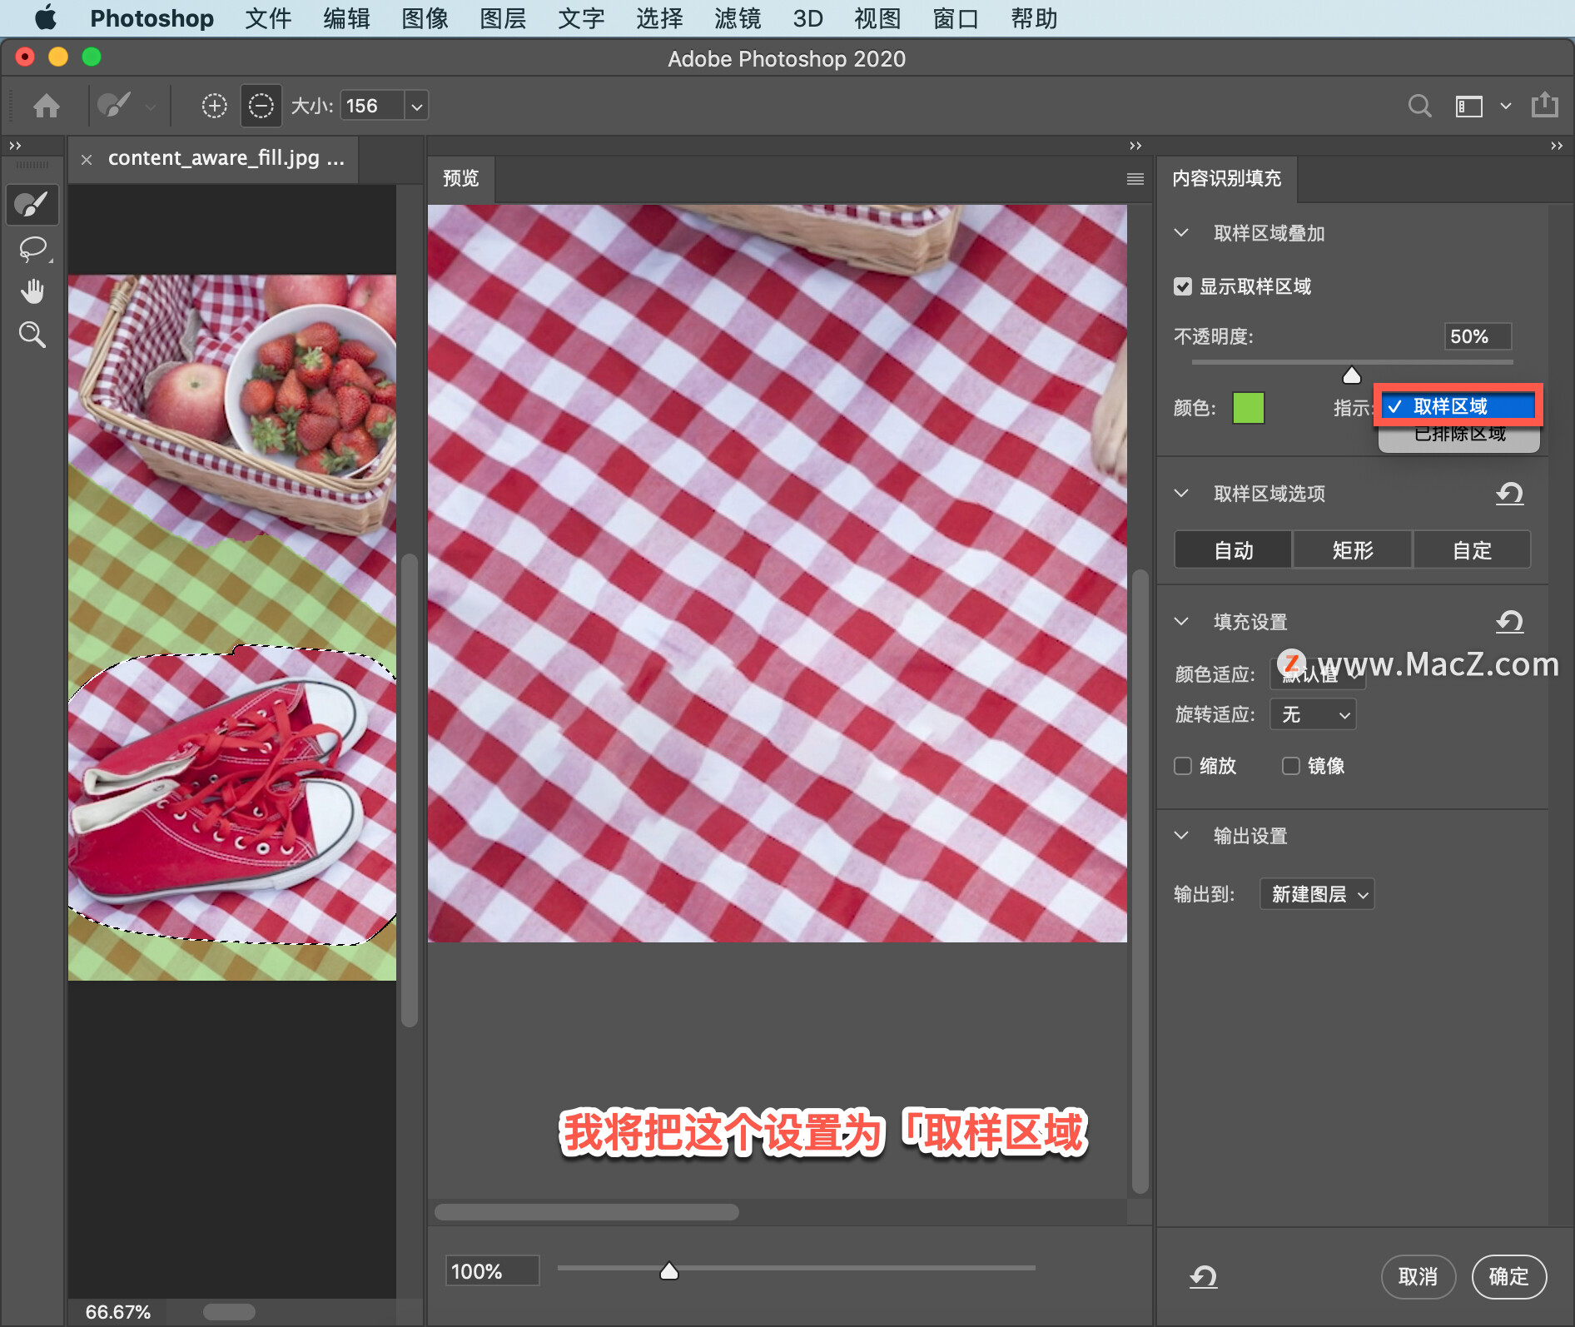Enable the 缩放 checkbox
Image resolution: width=1575 pixels, height=1327 pixels.
pos(1183,766)
